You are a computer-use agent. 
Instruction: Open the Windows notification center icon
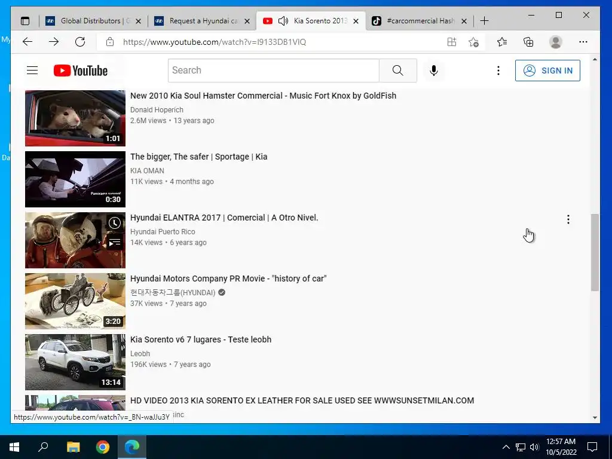[592, 447]
